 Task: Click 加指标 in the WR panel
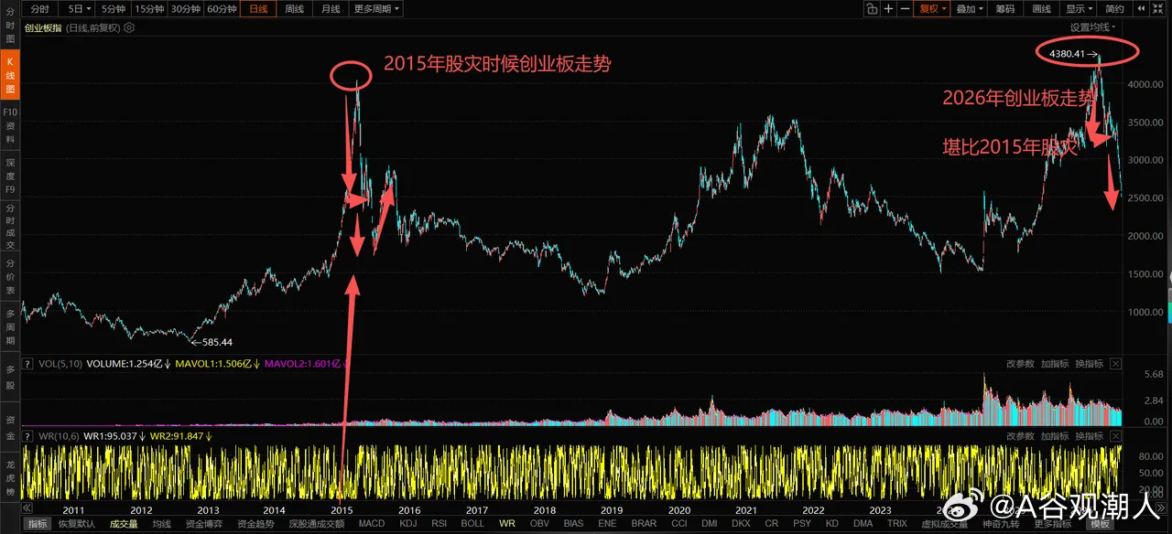pos(1055,436)
